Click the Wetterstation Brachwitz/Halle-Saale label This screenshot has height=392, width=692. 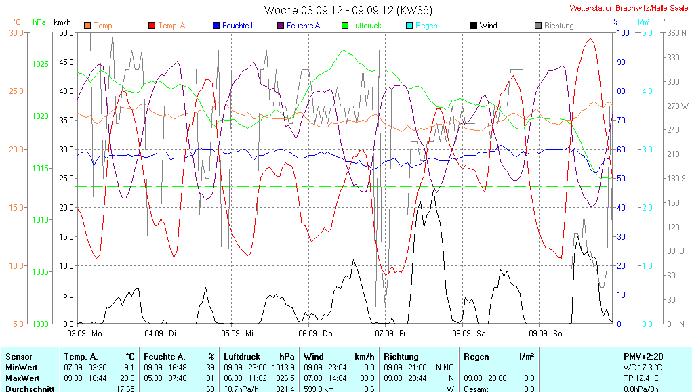tap(628, 8)
